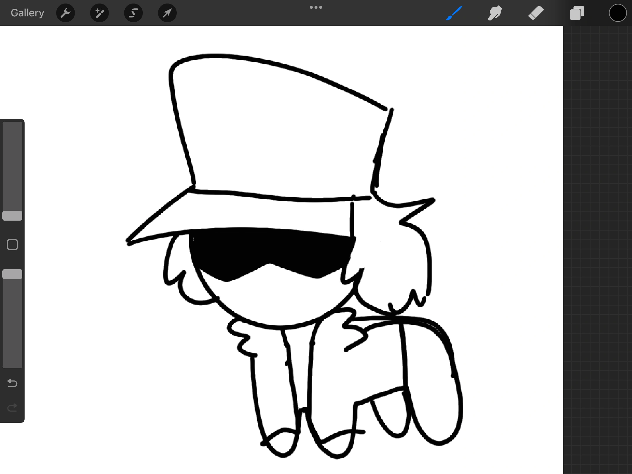Screen dimensions: 632x474
Task: Activate the Transform arrow tool
Action: (x=167, y=13)
